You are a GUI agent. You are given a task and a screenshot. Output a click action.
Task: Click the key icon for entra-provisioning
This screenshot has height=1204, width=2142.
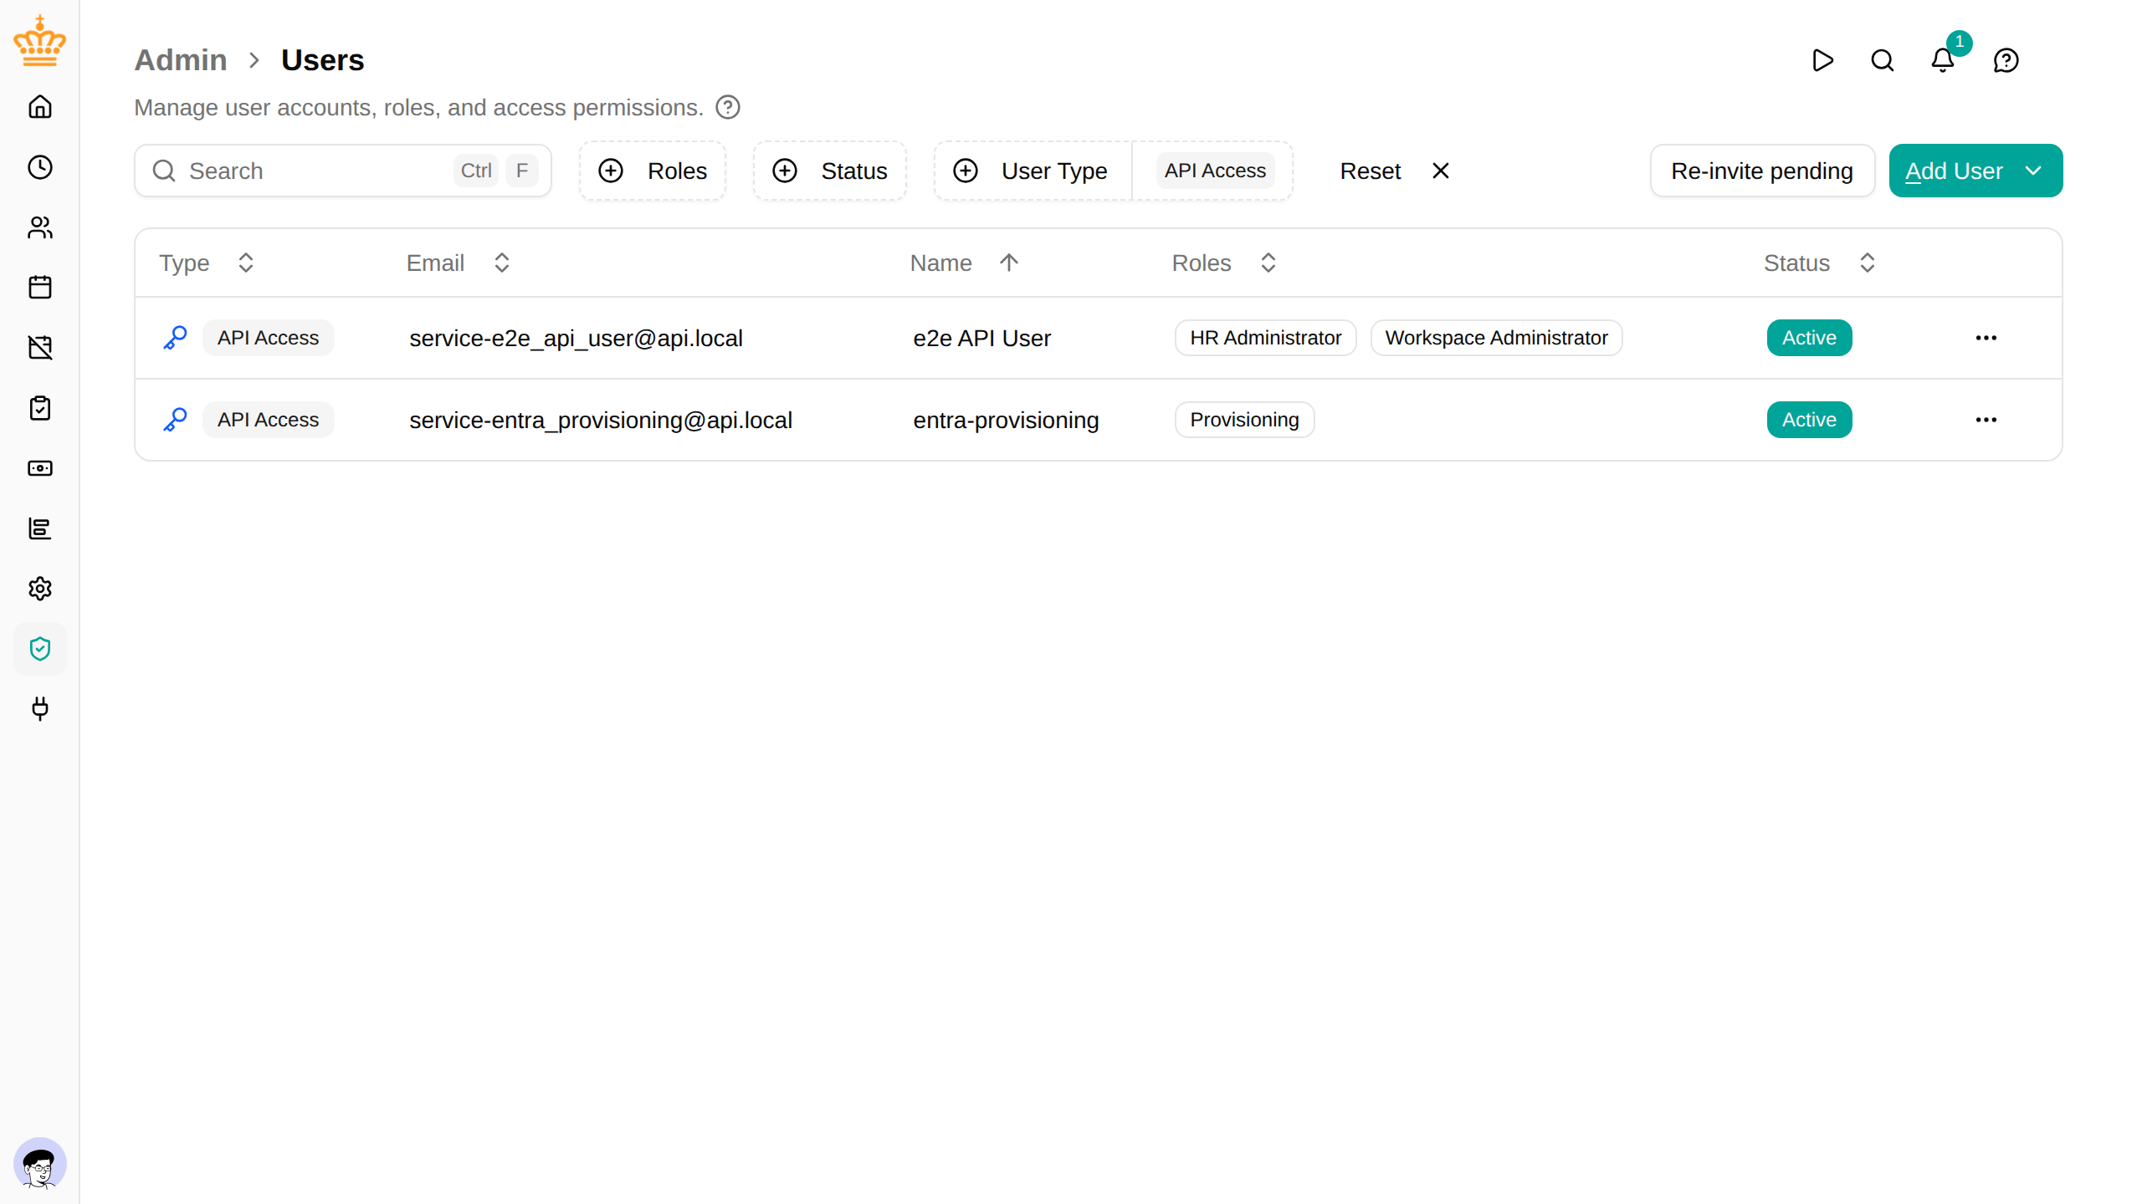[x=175, y=420]
